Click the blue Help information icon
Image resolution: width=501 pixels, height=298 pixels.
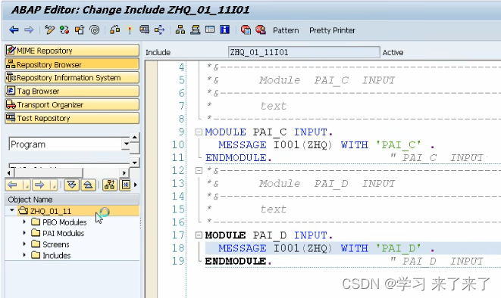pos(225,29)
